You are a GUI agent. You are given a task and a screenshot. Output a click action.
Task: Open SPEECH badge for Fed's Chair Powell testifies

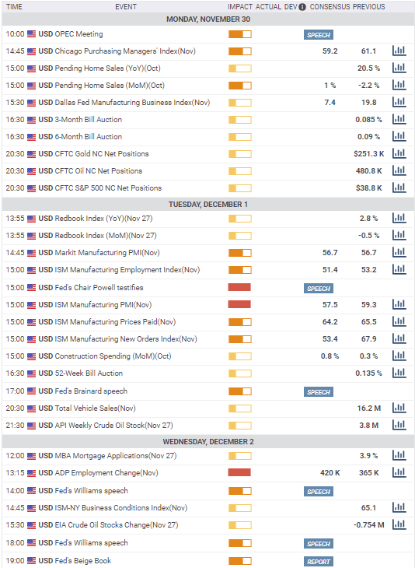319,289
